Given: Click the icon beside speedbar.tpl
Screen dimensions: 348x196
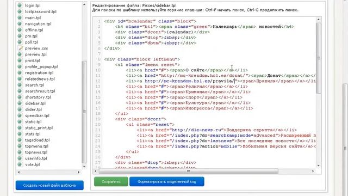Looking at the screenshot, I should point(20,115).
